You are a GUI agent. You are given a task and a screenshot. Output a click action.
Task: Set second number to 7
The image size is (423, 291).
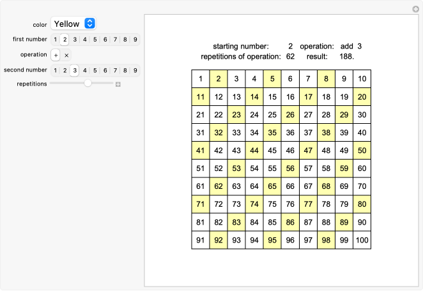(x=115, y=71)
